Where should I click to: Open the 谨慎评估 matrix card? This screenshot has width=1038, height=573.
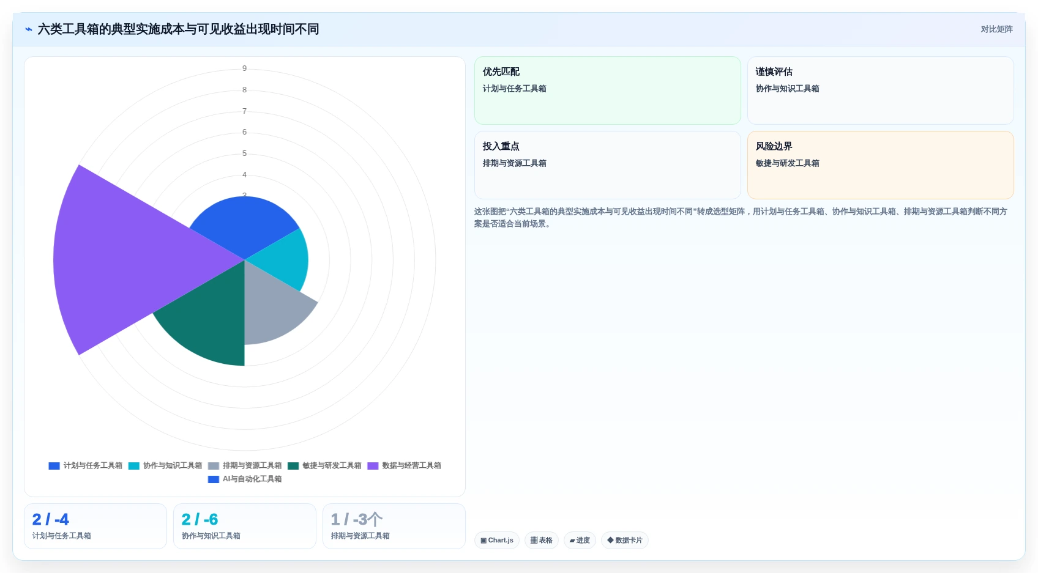point(880,91)
